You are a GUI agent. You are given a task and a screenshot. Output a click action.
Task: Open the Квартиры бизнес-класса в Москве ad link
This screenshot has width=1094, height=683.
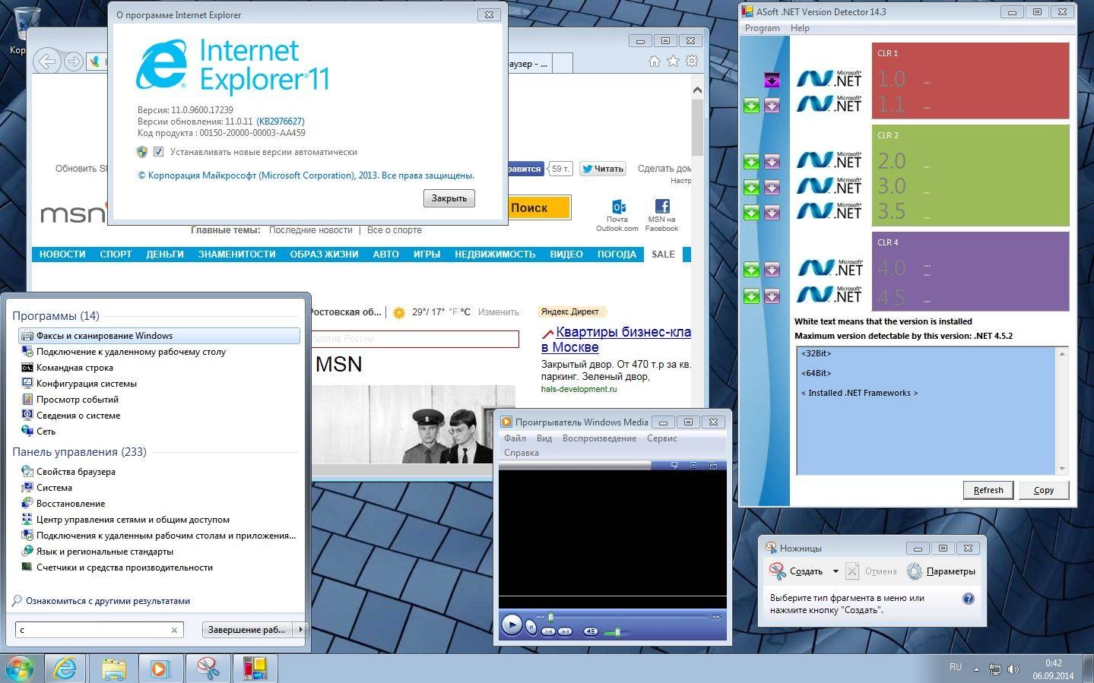(x=616, y=340)
